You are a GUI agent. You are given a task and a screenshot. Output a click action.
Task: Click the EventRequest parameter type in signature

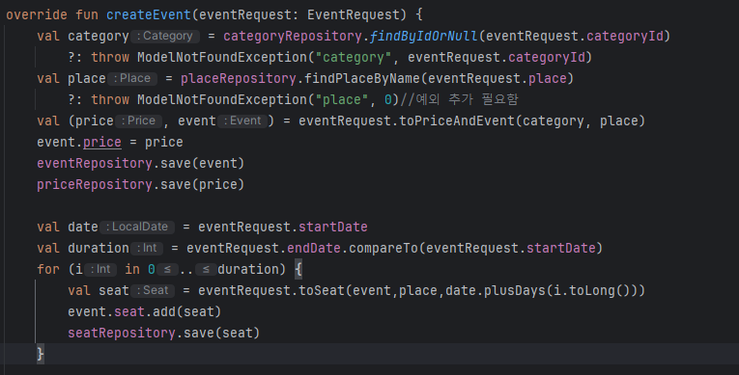click(x=356, y=15)
